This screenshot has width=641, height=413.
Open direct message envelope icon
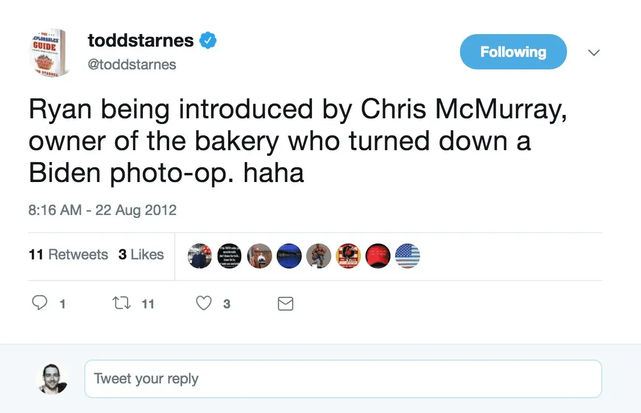click(x=285, y=304)
